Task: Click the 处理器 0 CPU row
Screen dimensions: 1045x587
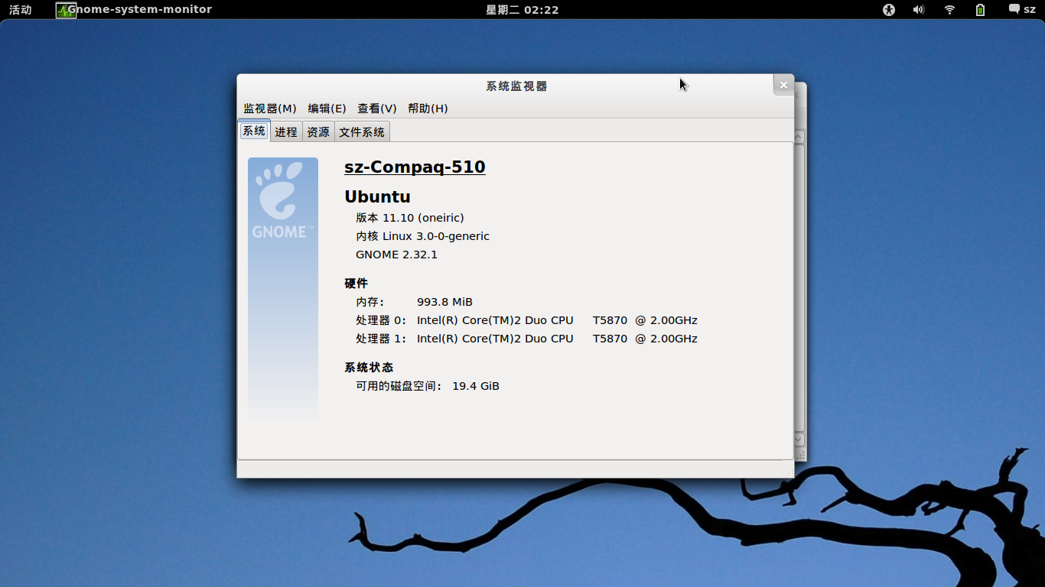Action: pos(526,320)
